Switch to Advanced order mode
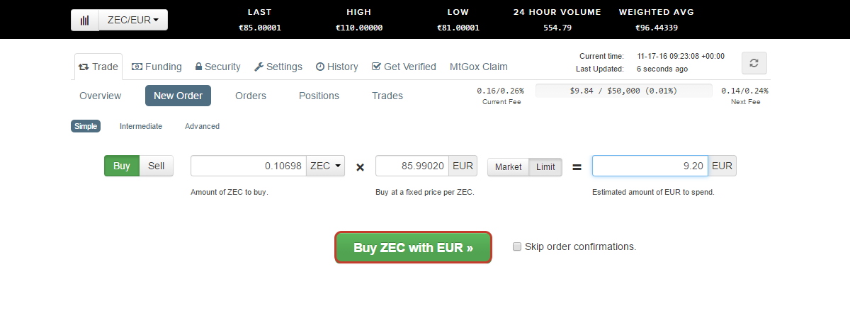This screenshot has height=318, width=850. 202,126
